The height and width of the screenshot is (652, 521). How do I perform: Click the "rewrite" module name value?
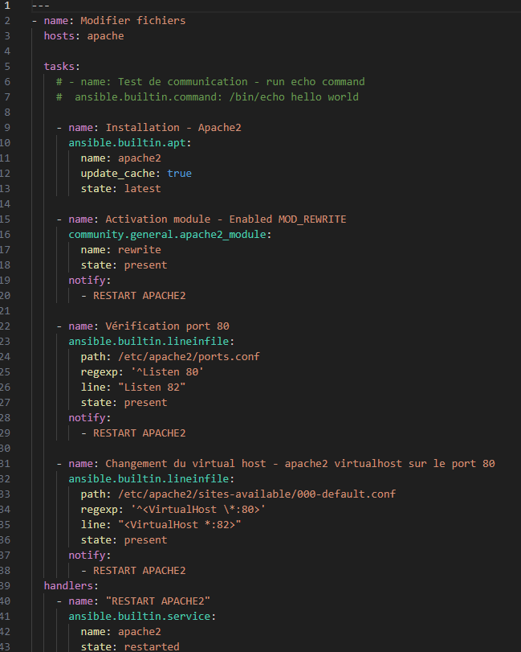pos(139,250)
